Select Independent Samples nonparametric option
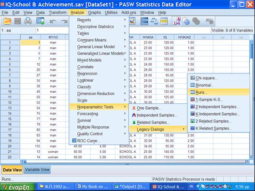The width and height of the screenshot is (255, 191). (x=158, y=115)
